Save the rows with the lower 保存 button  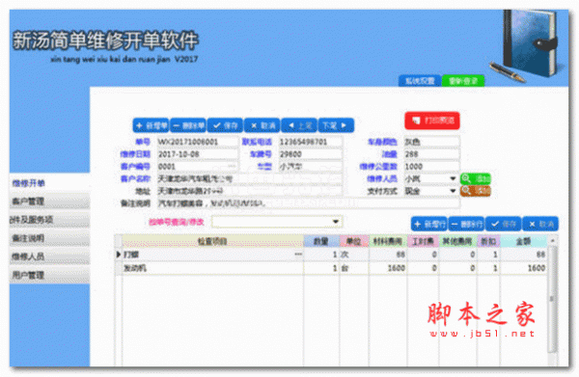coord(504,224)
